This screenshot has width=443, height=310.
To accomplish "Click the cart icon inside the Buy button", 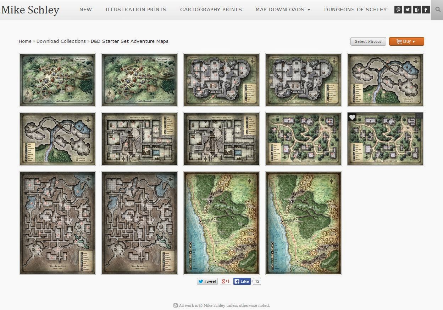I will (x=399, y=41).
